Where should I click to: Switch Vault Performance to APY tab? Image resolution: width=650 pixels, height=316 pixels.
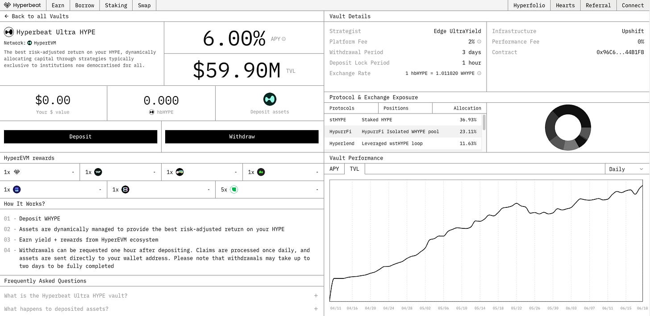334,169
